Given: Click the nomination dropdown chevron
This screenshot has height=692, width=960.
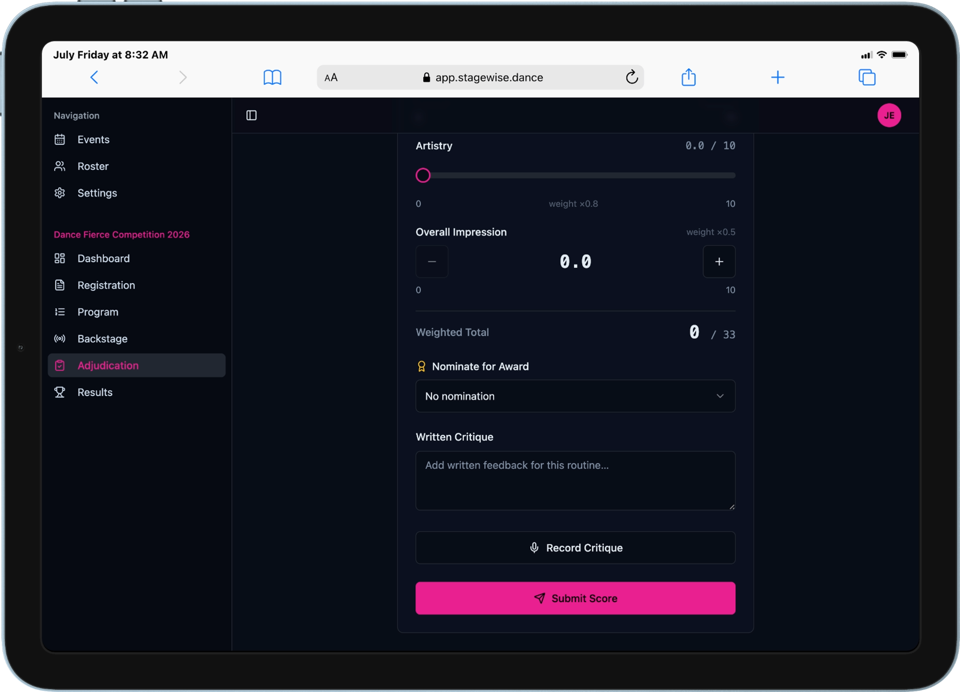Looking at the screenshot, I should pos(720,396).
